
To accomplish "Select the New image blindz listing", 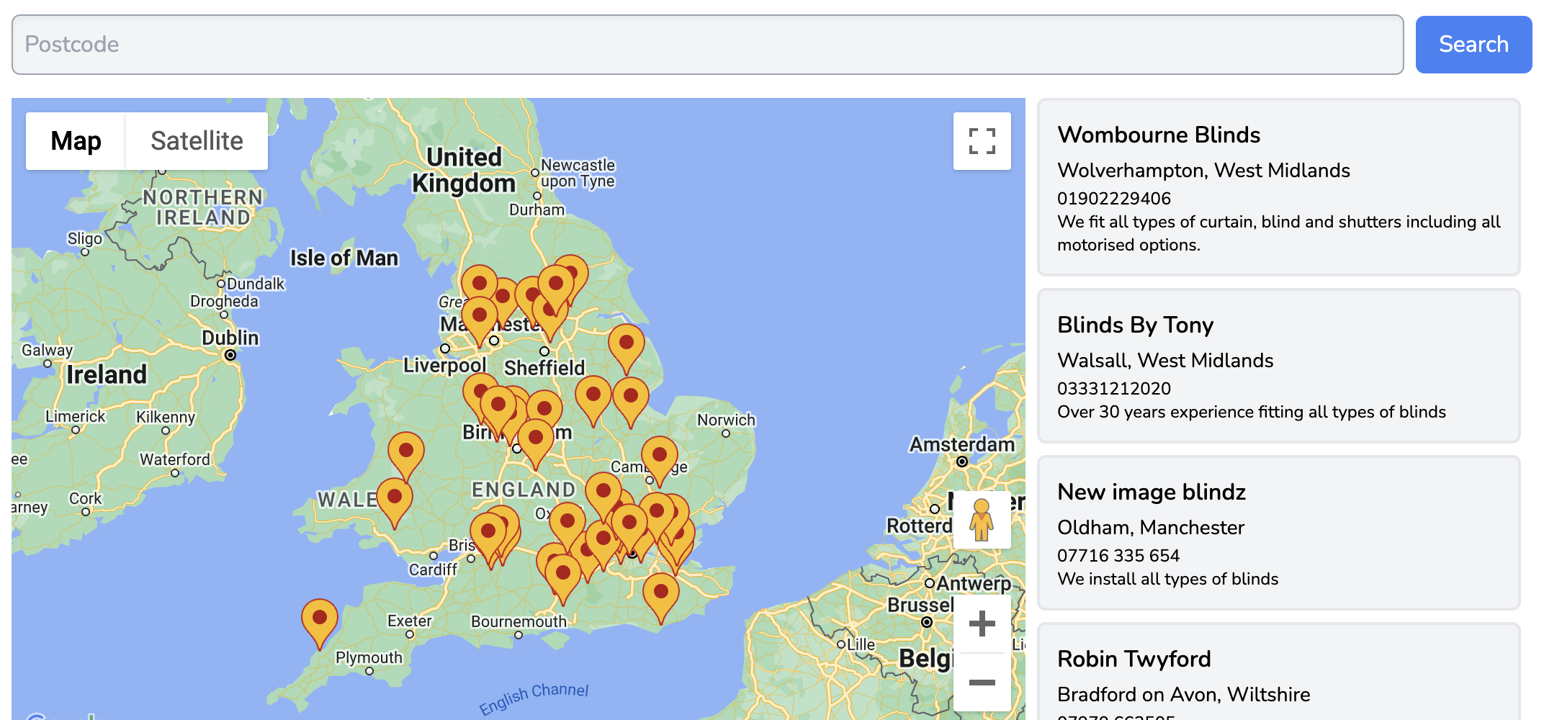I will [x=1278, y=533].
